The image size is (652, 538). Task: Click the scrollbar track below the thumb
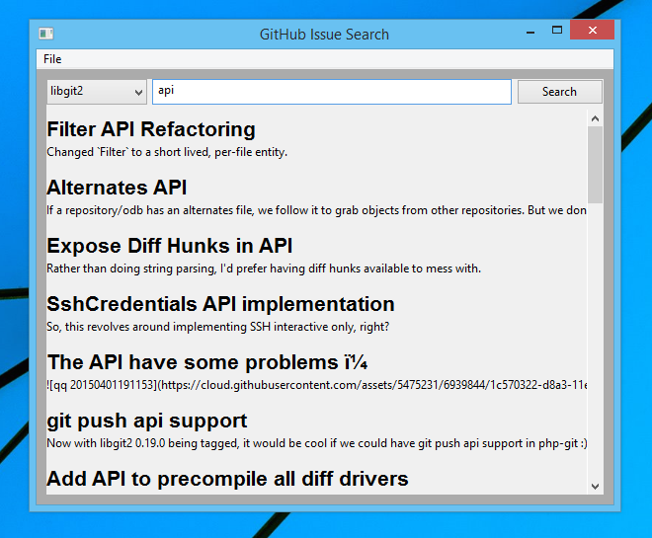595,341
